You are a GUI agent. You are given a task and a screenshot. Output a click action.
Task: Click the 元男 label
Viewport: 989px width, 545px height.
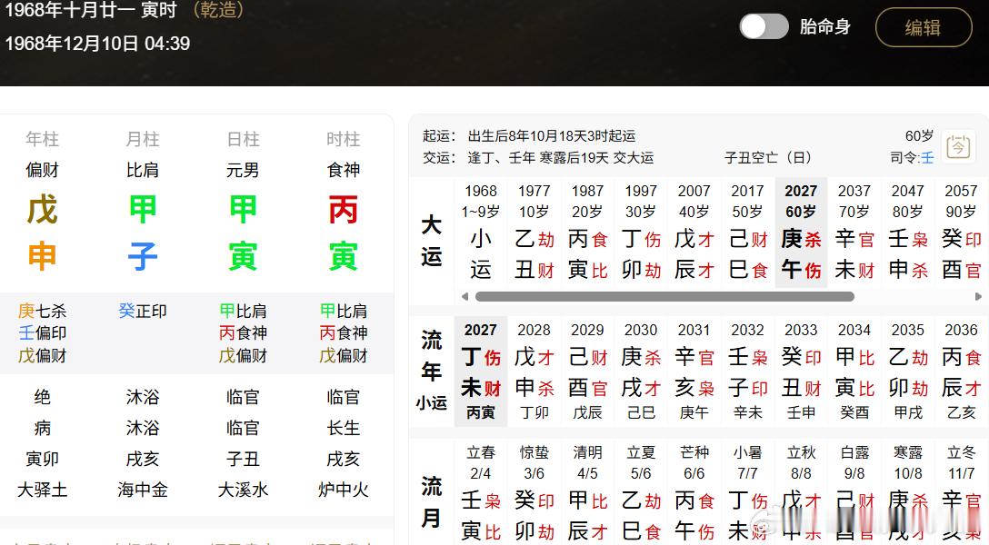tap(243, 170)
